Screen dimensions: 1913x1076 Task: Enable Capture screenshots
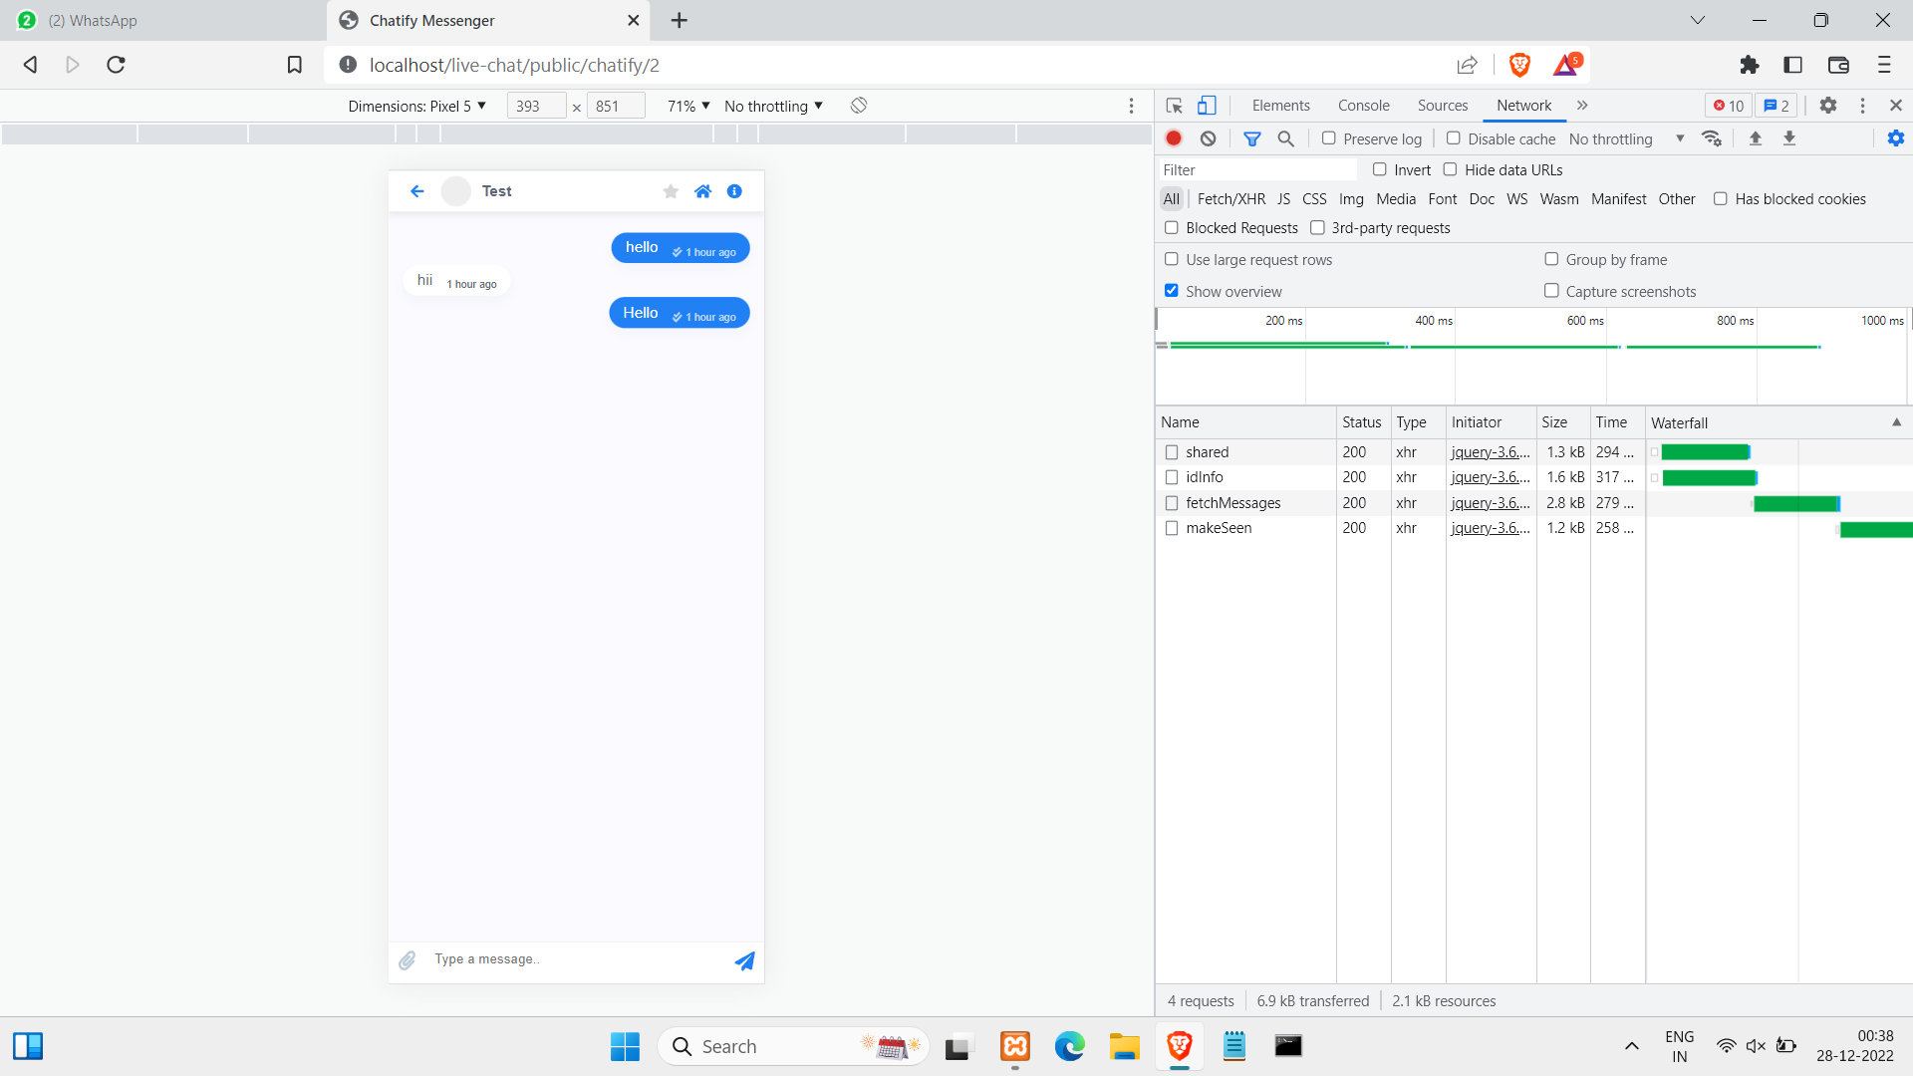(1551, 291)
